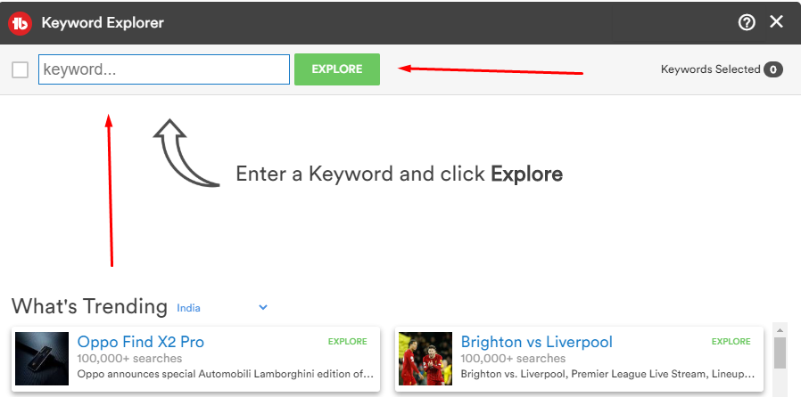Viewport: 801px width, 397px height.
Task: Click Premier League Live Stream description
Action: (x=608, y=374)
